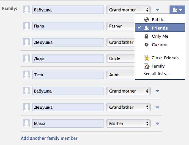The image size is (189, 145).
Task: Select the Family house icon
Action: click(147, 66)
